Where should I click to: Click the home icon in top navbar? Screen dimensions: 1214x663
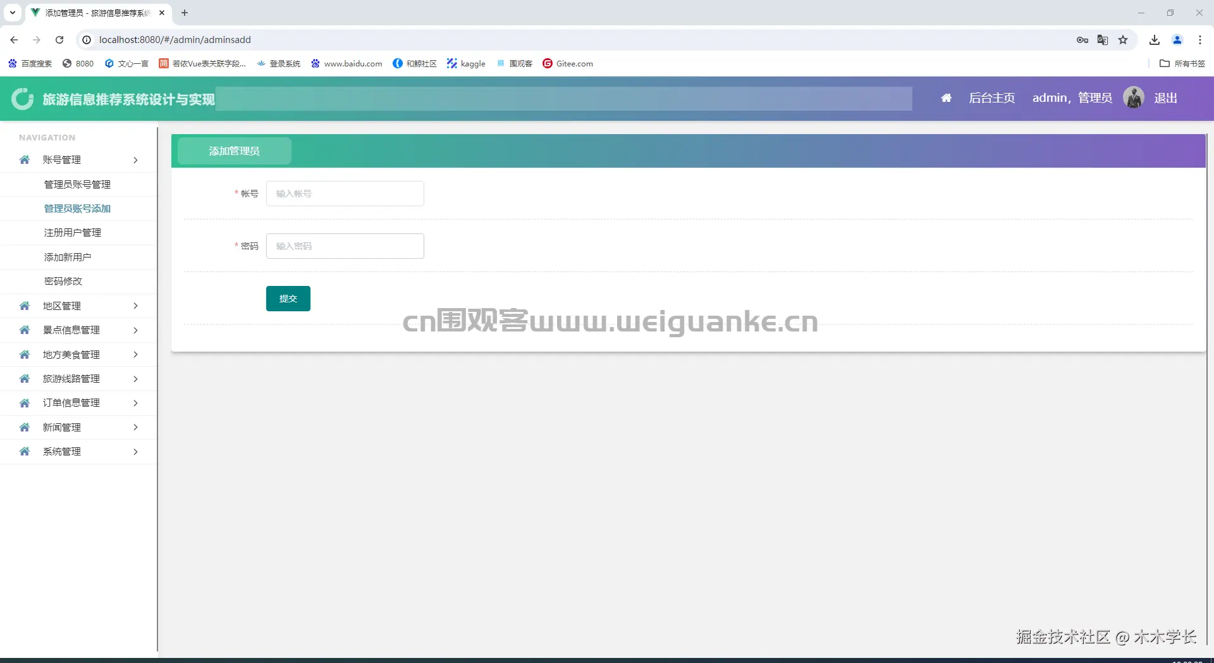point(946,98)
